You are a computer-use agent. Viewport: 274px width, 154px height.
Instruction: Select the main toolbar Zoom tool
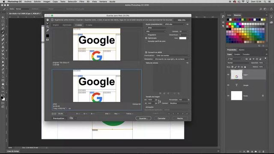coord(3,88)
